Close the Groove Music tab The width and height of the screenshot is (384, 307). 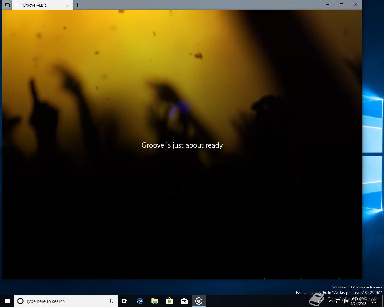coord(67,5)
